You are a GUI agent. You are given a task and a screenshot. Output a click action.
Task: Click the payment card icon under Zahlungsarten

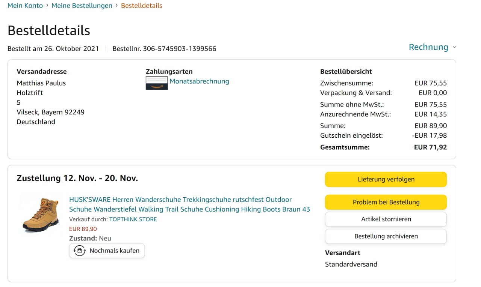click(156, 83)
